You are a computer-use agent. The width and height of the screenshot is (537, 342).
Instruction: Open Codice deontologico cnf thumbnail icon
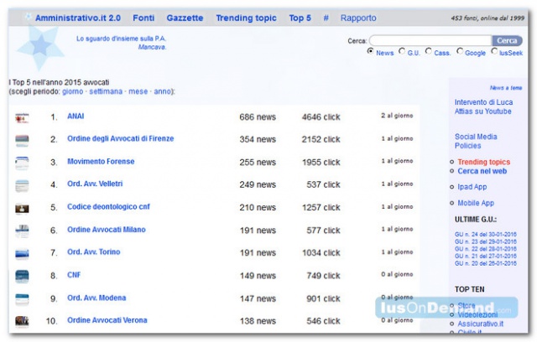pyautogui.click(x=22, y=208)
